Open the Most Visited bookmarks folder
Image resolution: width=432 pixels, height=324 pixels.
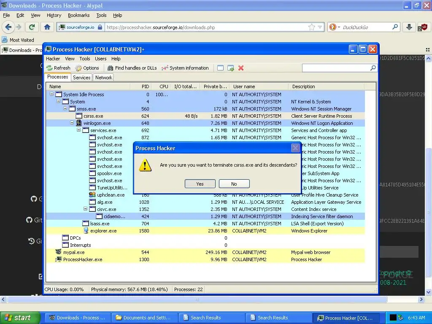coord(18,40)
